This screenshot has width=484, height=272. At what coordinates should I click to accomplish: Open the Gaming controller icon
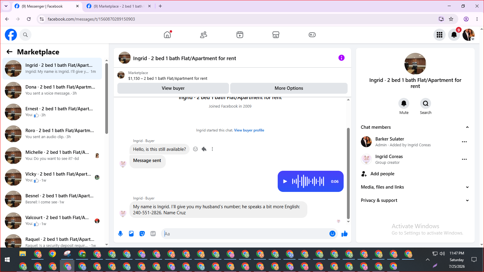[x=312, y=35]
